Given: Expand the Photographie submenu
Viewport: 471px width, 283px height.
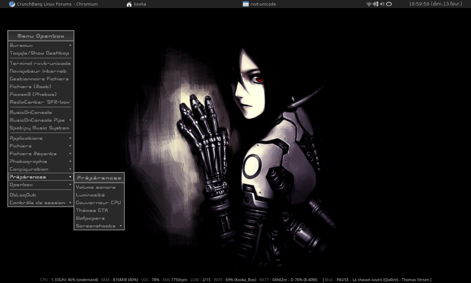Looking at the screenshot, I should (41, 161).
